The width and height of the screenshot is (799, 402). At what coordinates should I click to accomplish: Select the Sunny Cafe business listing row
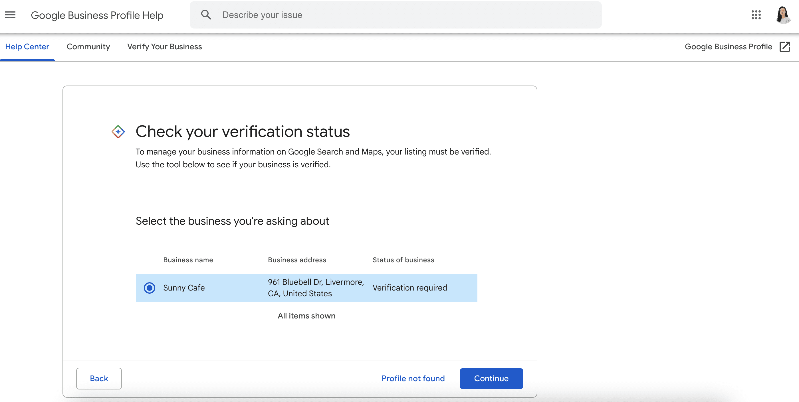[306, 288]
